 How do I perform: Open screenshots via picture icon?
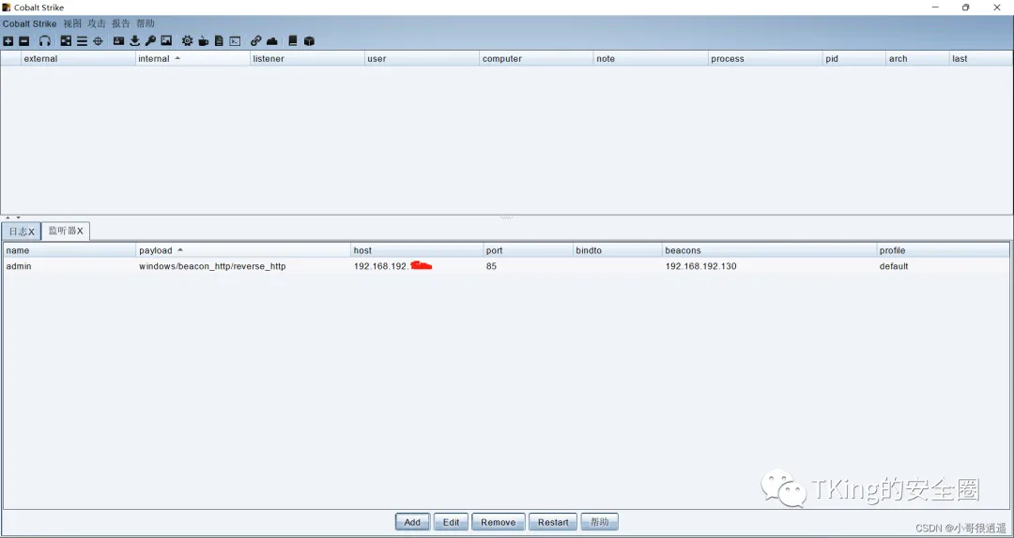pyautogui.click(x=166, y=40)
